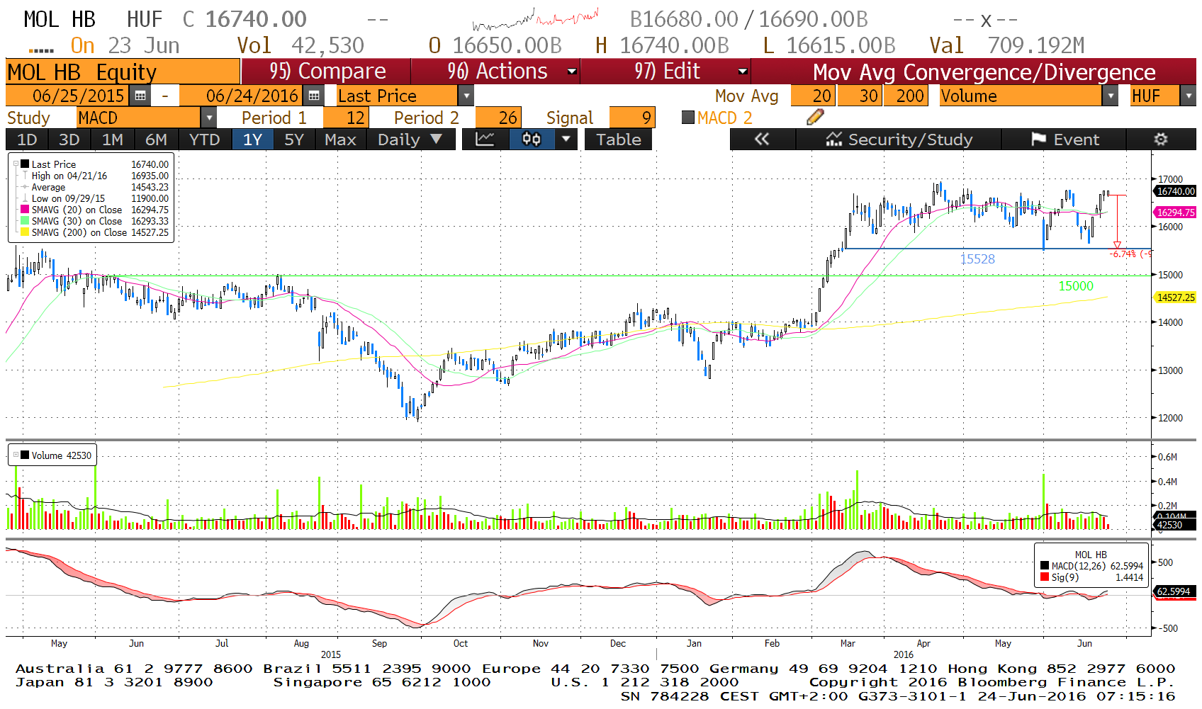Image resolution: width=1202 pixels, height=709 pixels.
Task: Click the Sig(9) red legend swatch
Action: pyautogui.click(x=1045, y=577)
